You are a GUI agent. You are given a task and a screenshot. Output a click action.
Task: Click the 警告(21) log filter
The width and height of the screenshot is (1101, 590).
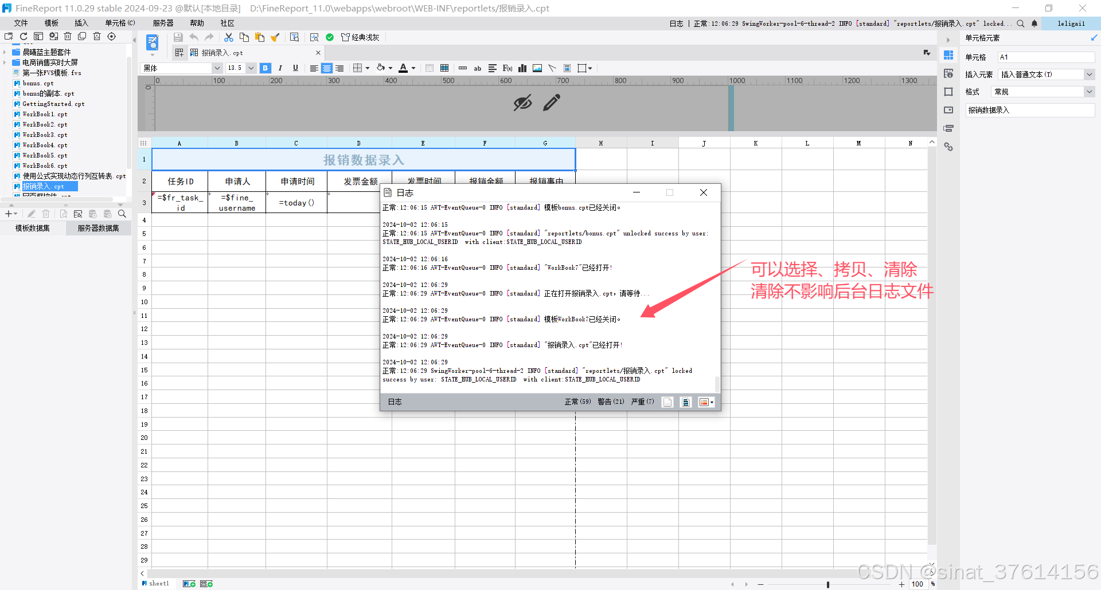(611, 402)
